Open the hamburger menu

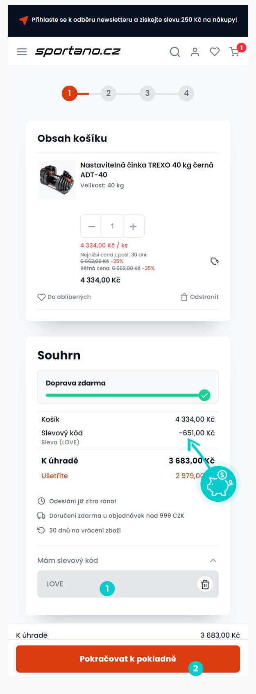(22, 52)
